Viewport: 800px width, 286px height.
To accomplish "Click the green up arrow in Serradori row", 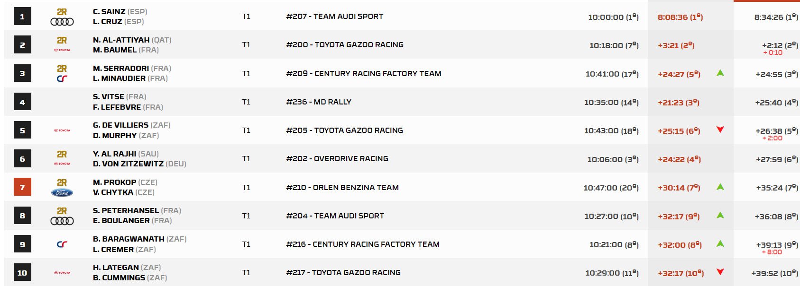I will click(x=720, y=73).
